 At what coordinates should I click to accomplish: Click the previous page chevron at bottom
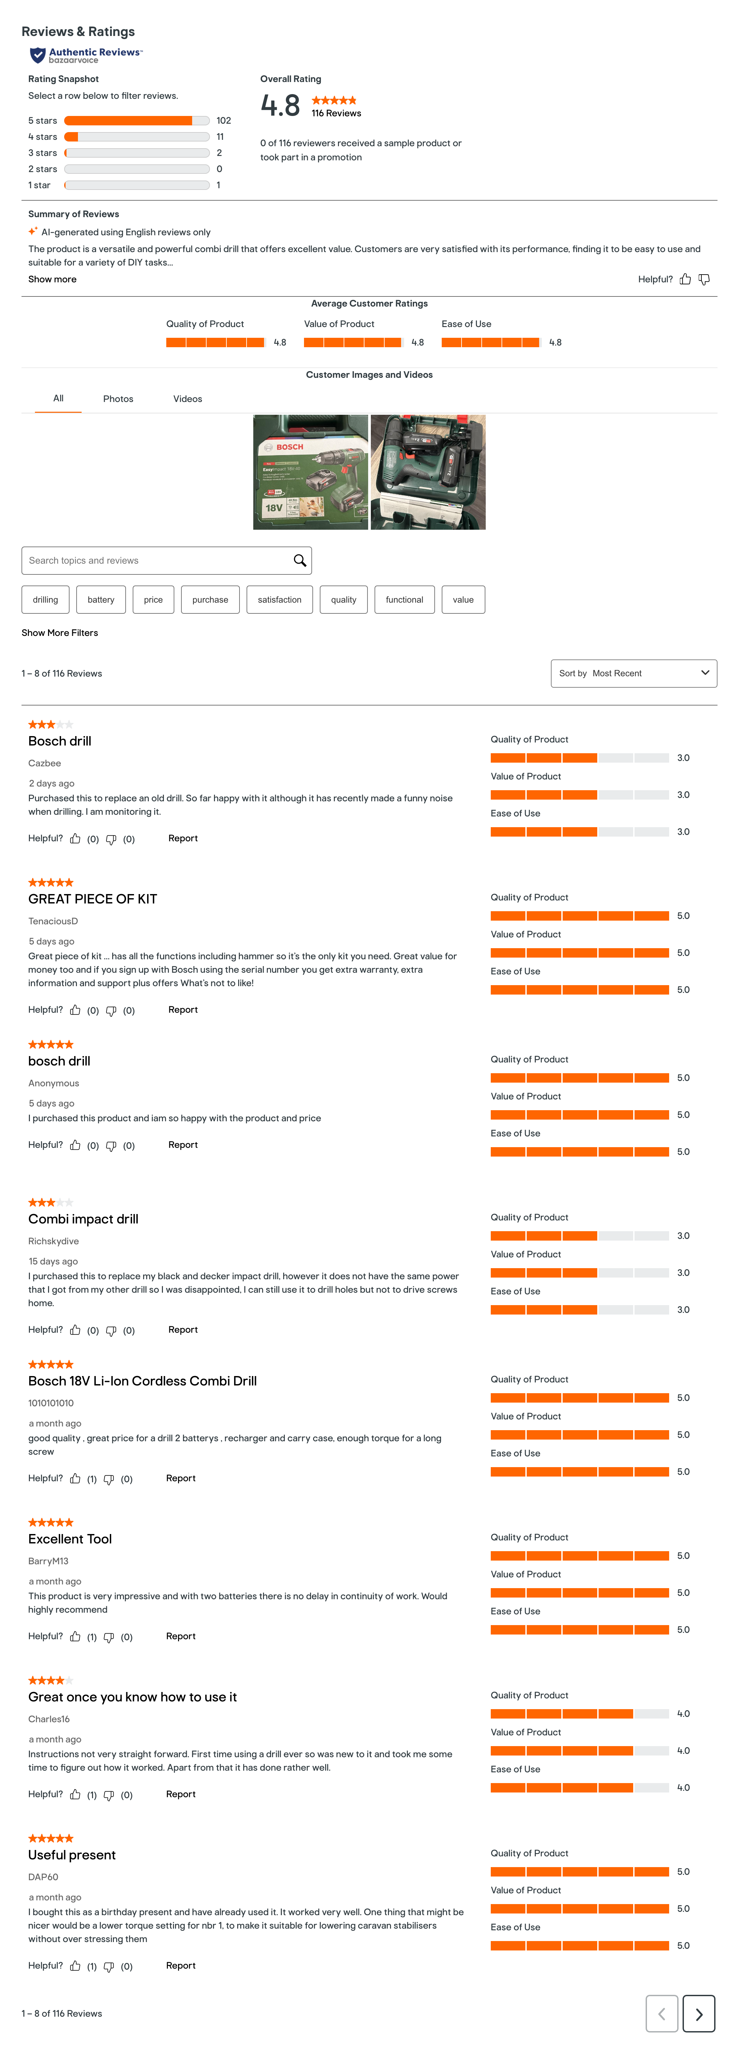(x=662, y=2014)
